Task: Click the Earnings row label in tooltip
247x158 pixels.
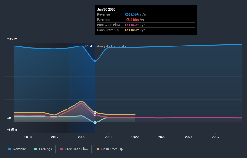Action: pyautogui.click(x=104, y=20)
